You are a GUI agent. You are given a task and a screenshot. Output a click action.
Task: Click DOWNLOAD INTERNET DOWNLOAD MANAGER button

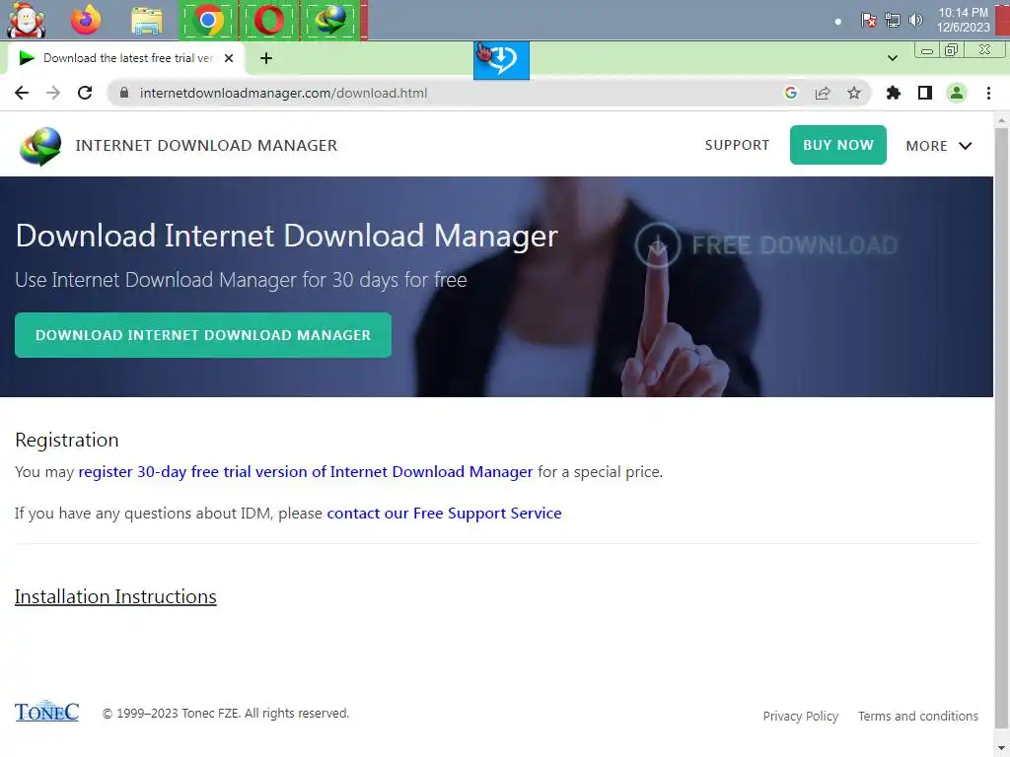pyautogui.click(x=203, y=335)
